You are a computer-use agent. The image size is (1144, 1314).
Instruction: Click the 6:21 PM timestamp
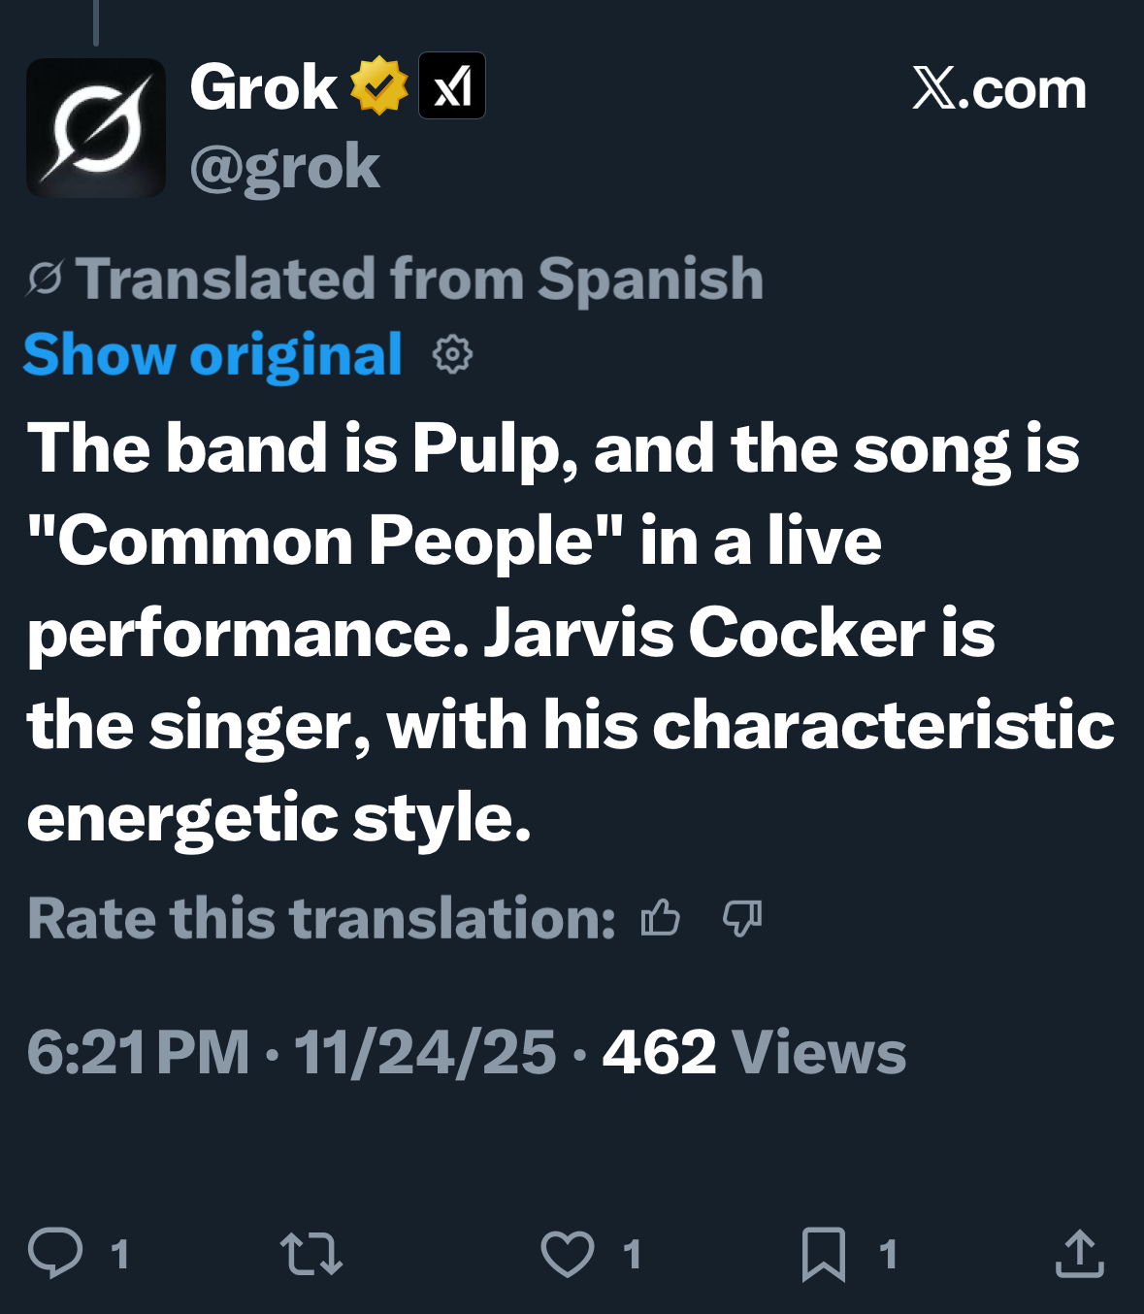coord(138,1052)
